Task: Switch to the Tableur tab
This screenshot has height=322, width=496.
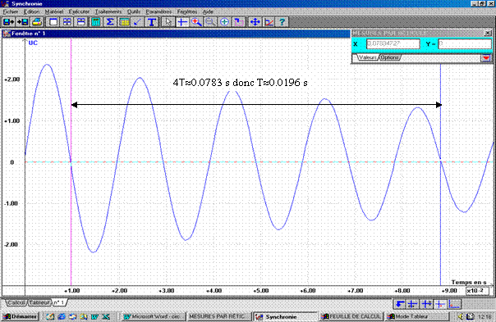Action: (39, 302)
